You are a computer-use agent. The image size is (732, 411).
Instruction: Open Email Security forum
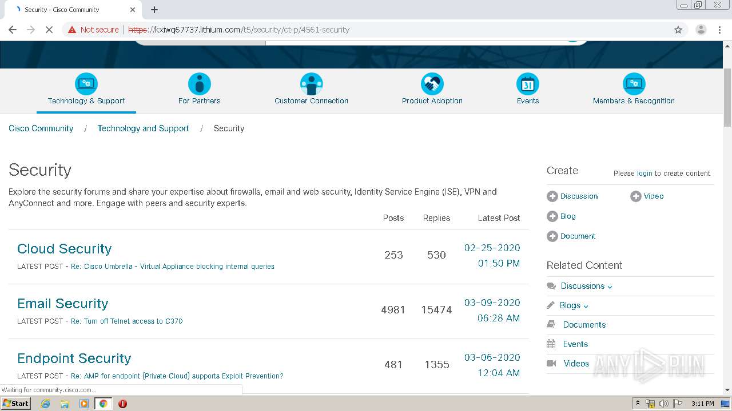(x=63, y=304)
